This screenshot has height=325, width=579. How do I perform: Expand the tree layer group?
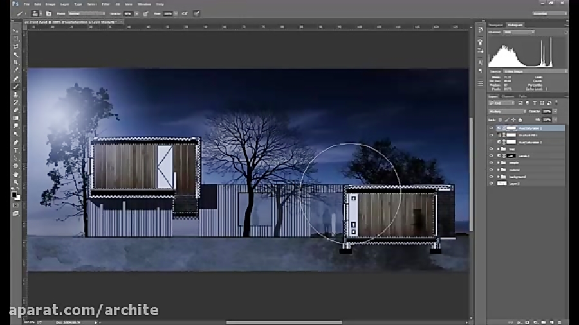coord(498,149)
